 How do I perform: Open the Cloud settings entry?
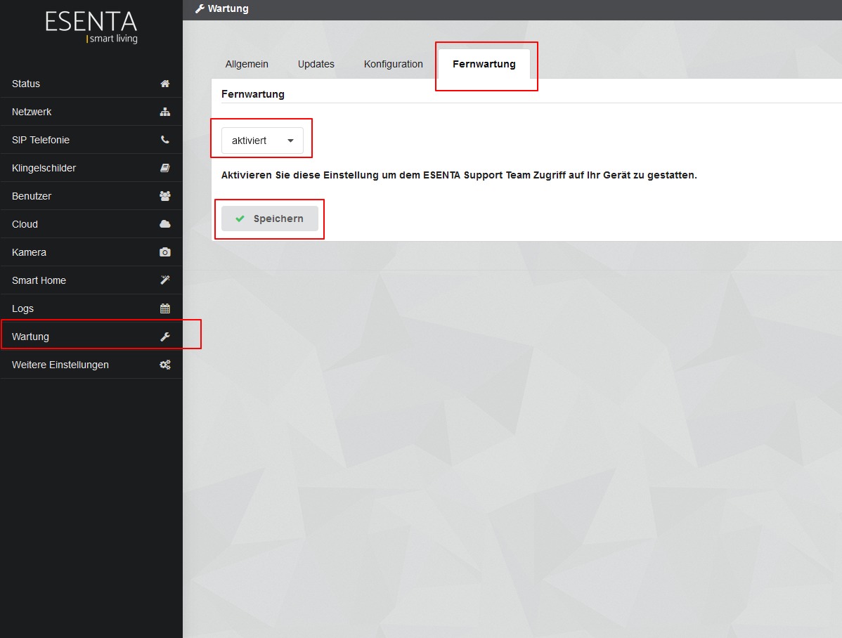pyautogui.click(x=91, y=224)
